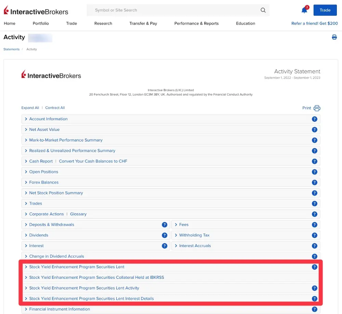
Task: Click the Statements breadcrumb link
Action: [x=11, y=49]
